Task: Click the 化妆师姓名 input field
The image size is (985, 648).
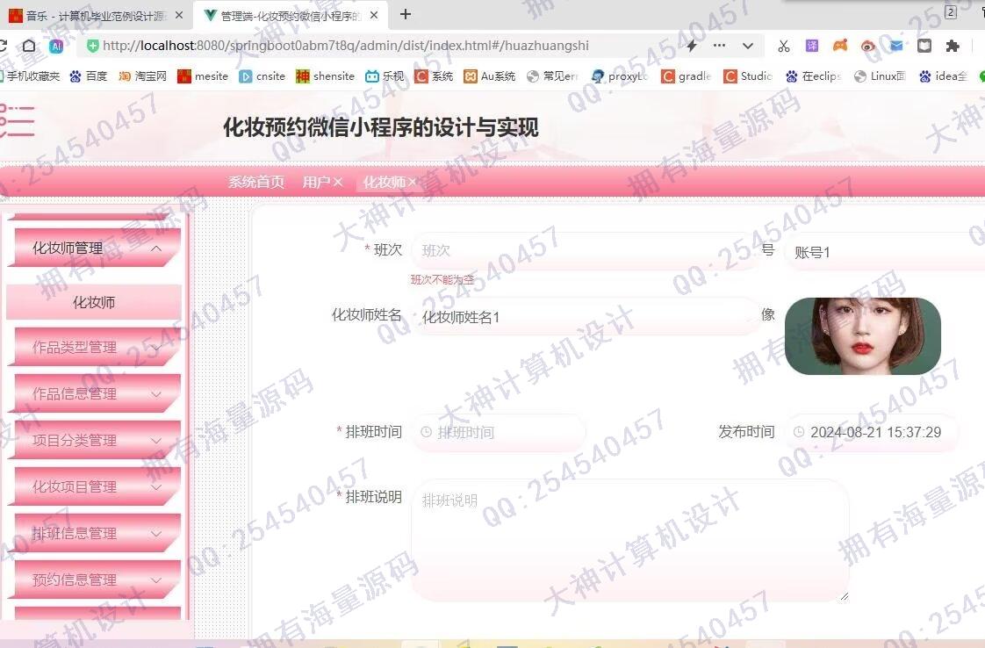Action: click(584, 317)
